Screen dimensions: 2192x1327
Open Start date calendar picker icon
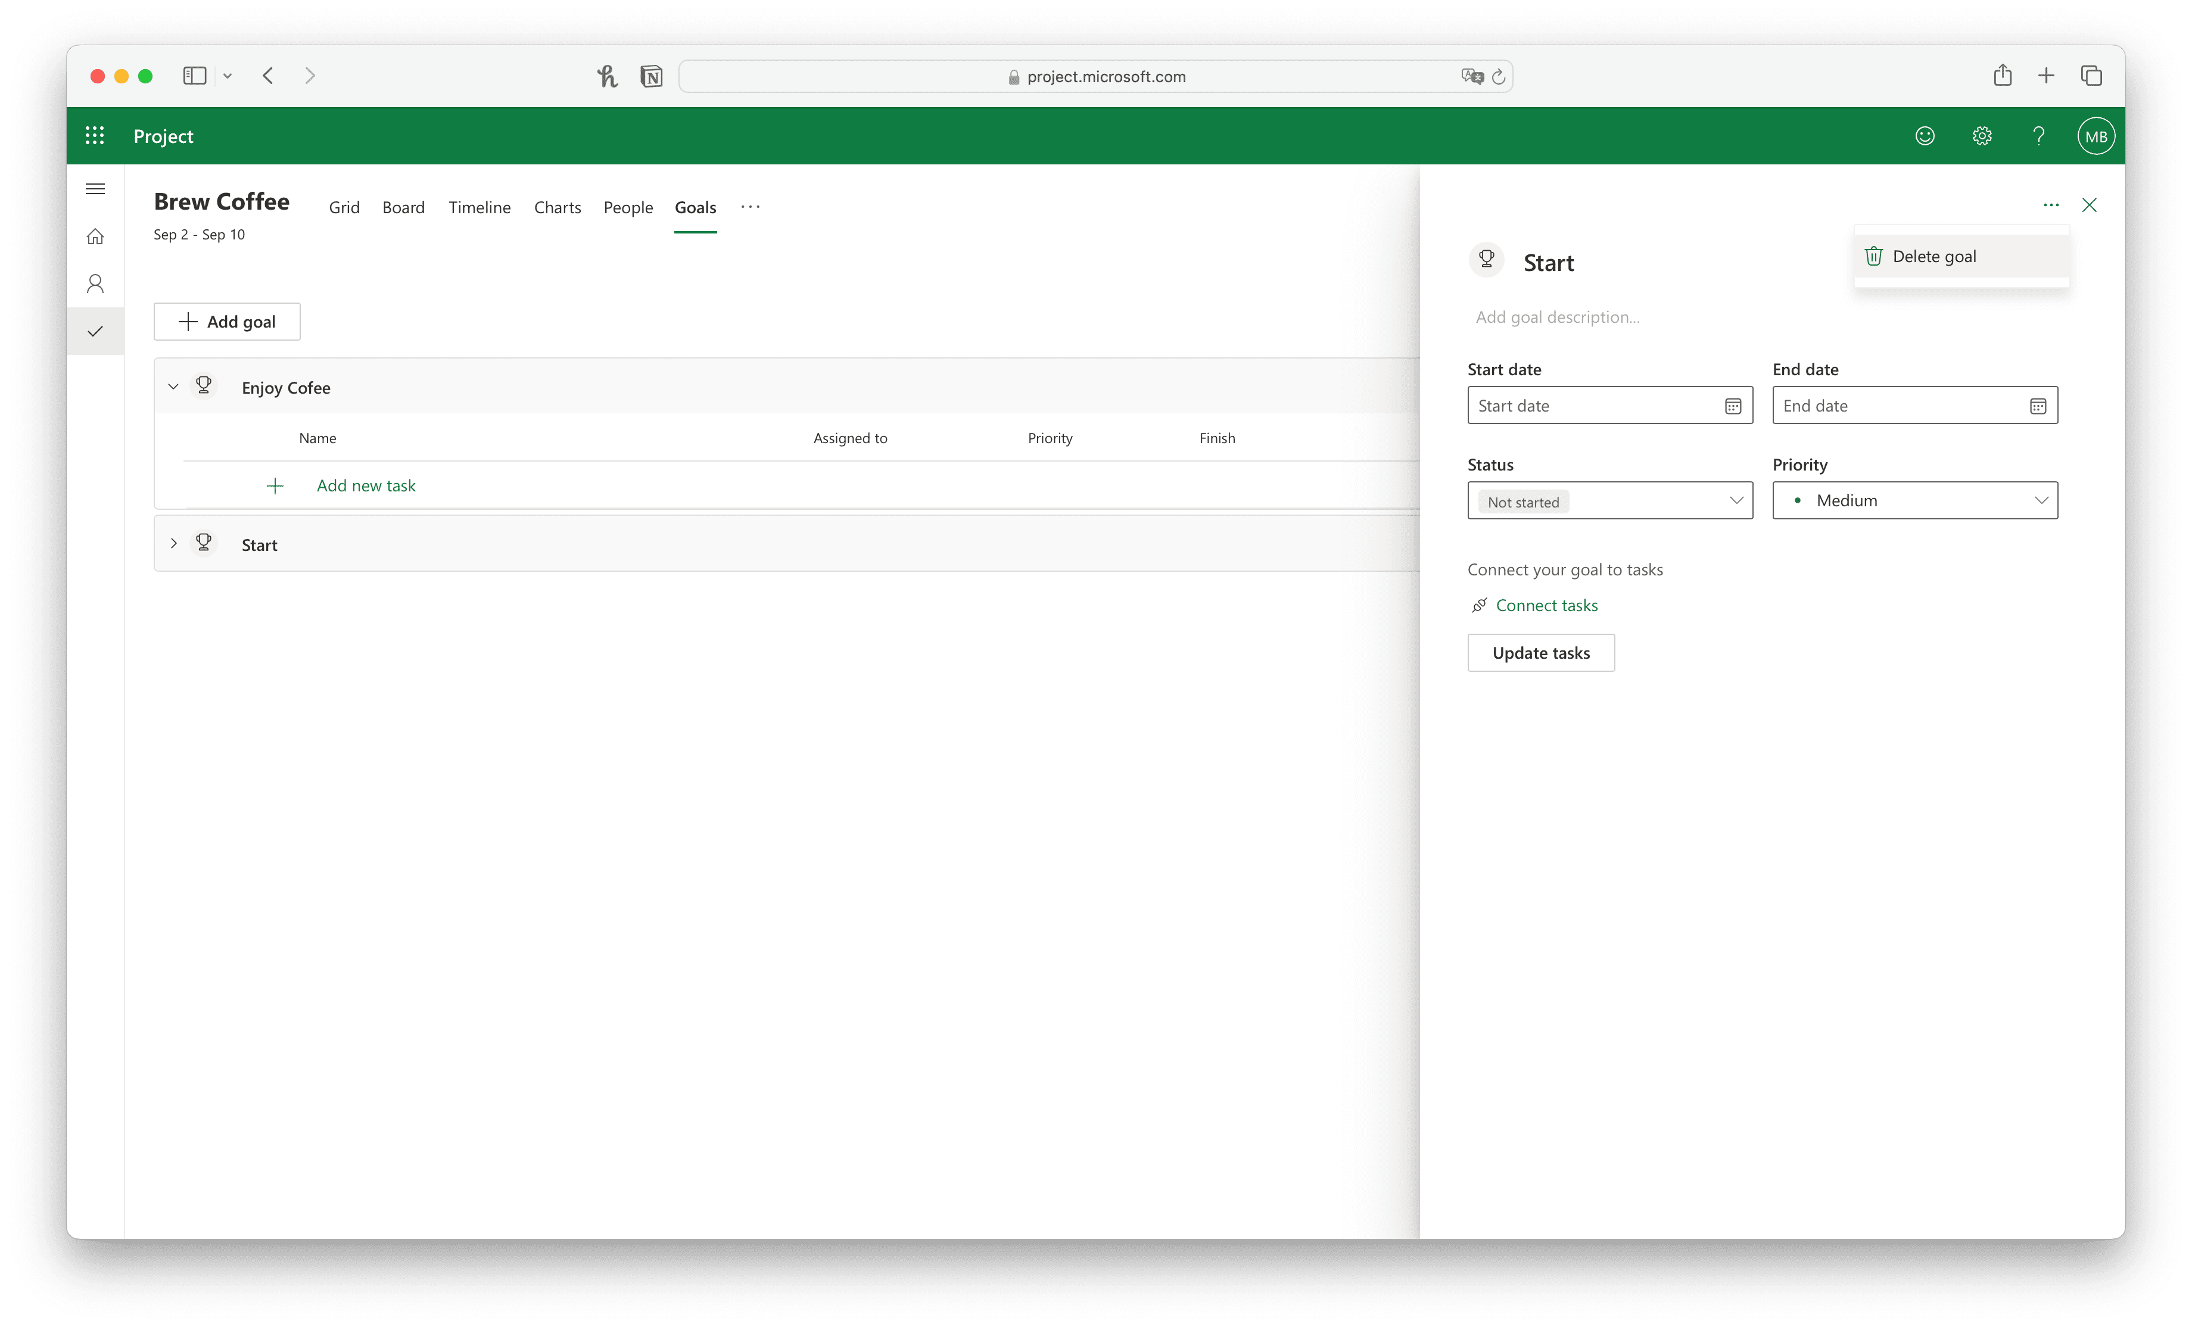(x=1732, y=406)
